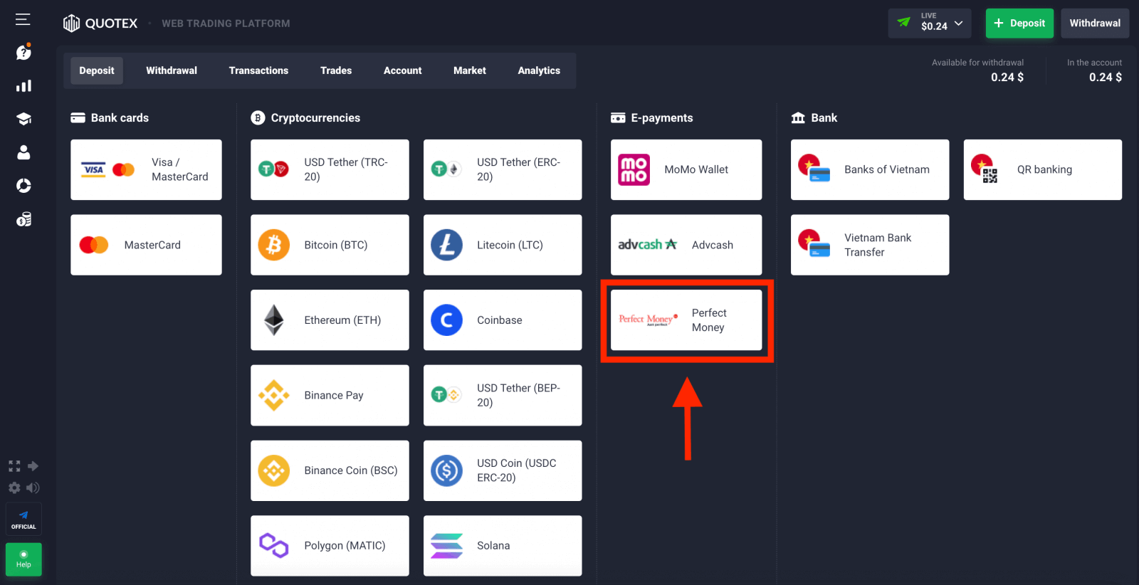Open the trading chart bars icon
The image size is (1139, 585).
click(23, 86)
